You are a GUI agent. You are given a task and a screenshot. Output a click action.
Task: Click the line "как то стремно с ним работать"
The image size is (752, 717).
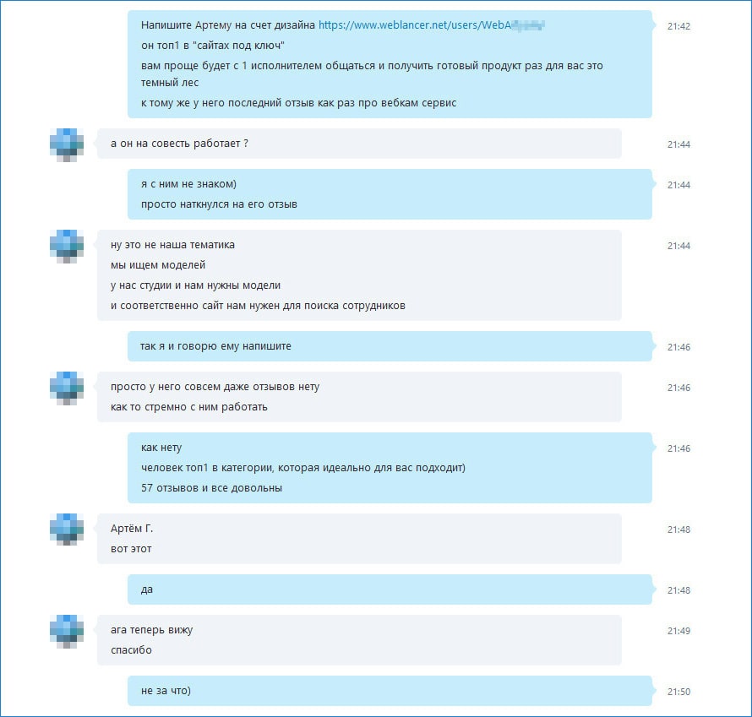(x=189, y=407)
